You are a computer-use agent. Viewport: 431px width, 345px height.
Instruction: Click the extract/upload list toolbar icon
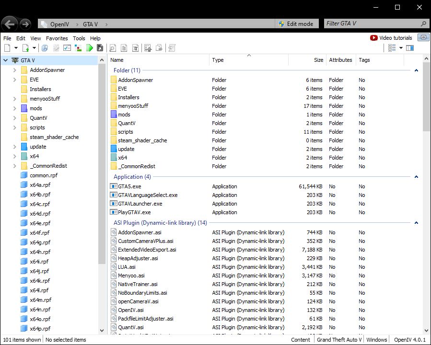click(148, 48)
